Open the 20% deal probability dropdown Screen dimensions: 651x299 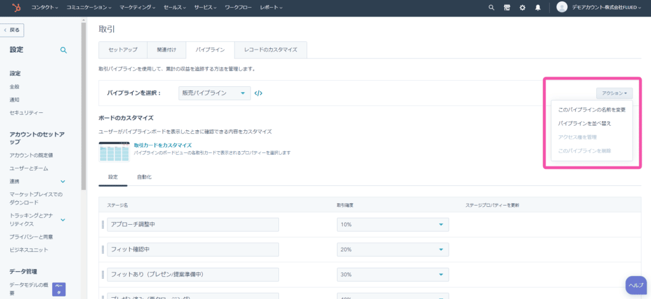(x=393, y=249)
